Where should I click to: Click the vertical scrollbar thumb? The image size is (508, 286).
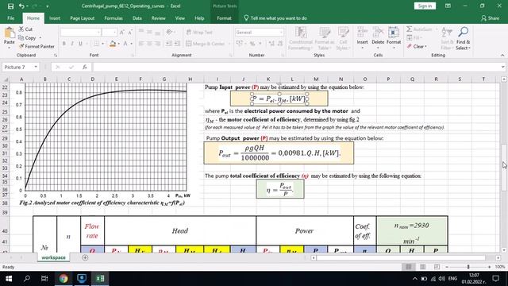504,168
